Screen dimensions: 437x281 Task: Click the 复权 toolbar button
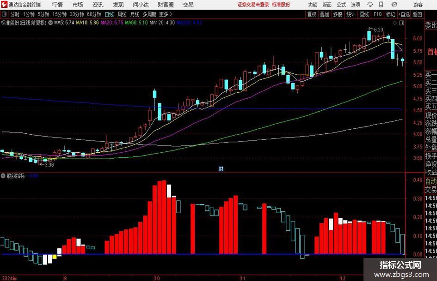point(312,14)
